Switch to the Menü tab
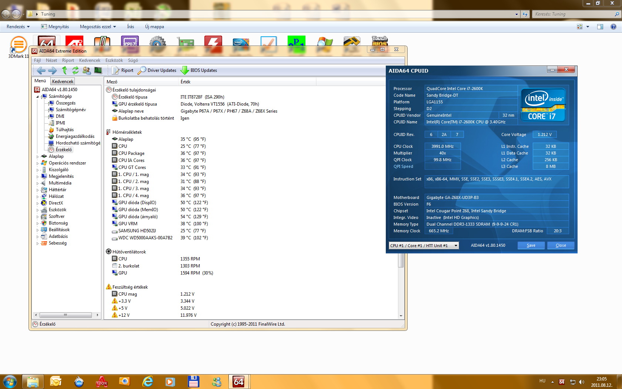 click(40, 81)
